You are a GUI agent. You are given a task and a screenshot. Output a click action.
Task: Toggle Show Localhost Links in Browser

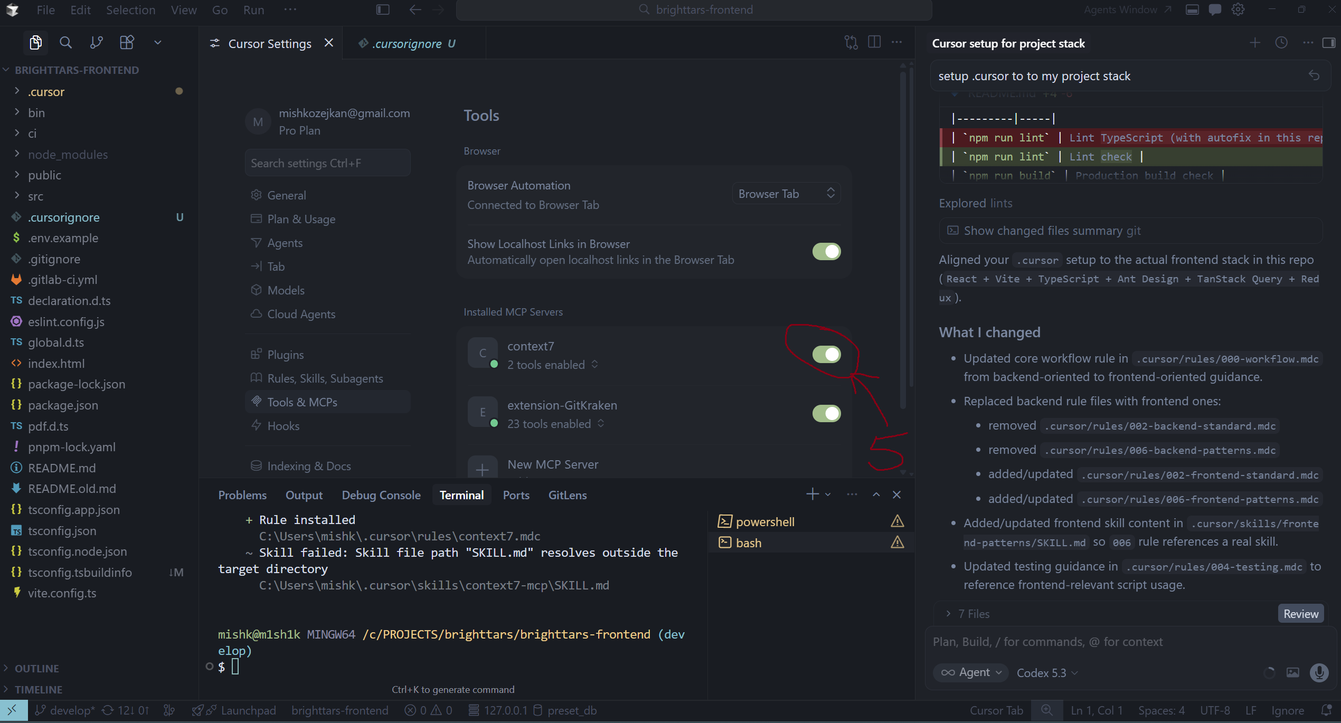tap(826, 252)
